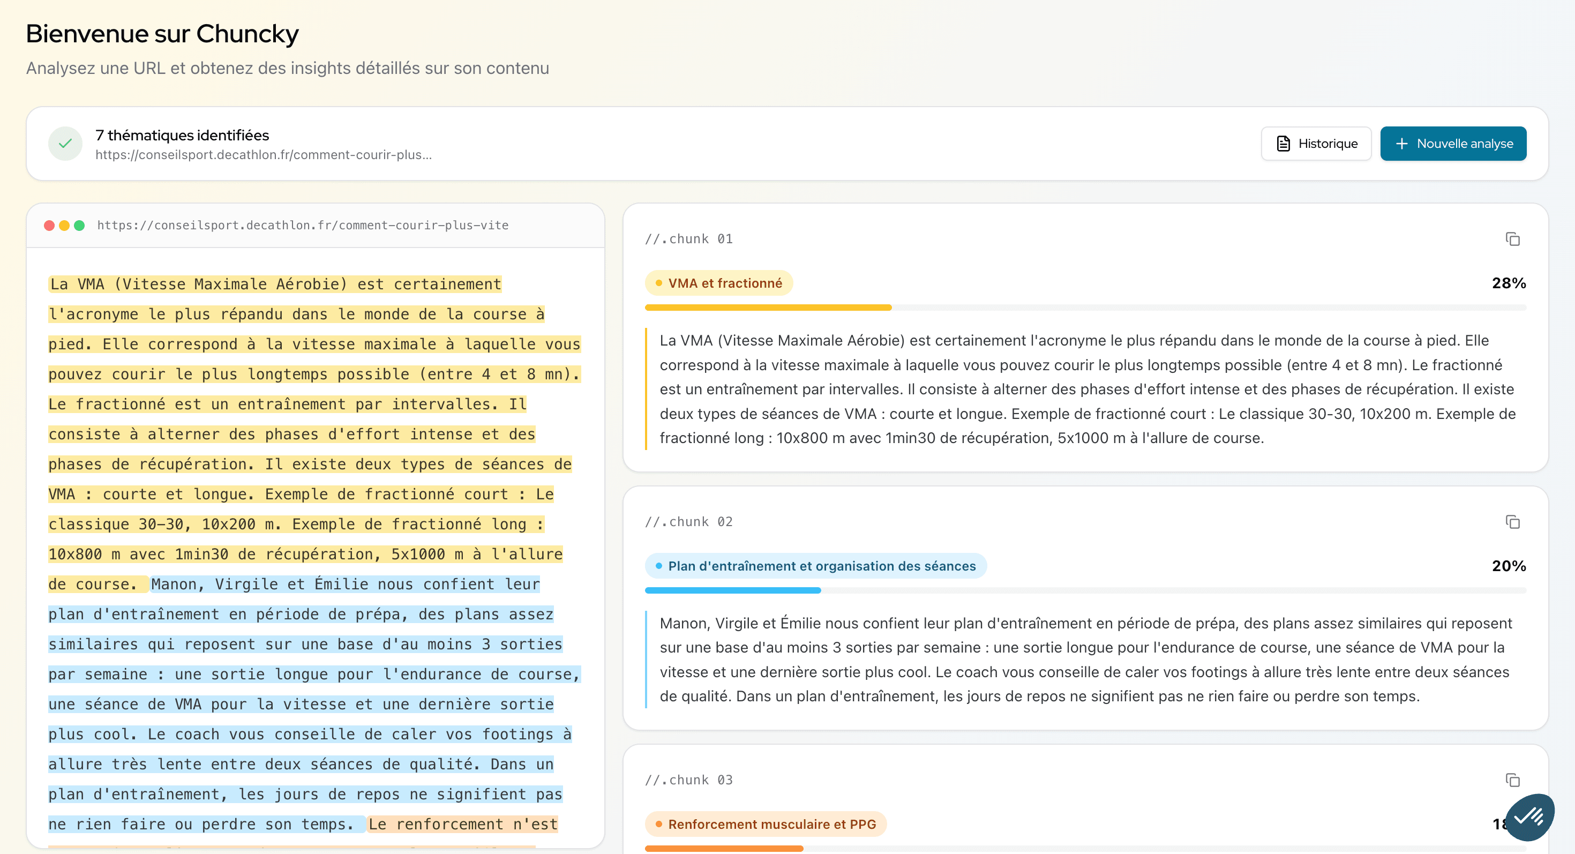The image size is (1575, 854).
Task: Click the VMA et fractionné progress bar
Action: tap(1085, 308)
